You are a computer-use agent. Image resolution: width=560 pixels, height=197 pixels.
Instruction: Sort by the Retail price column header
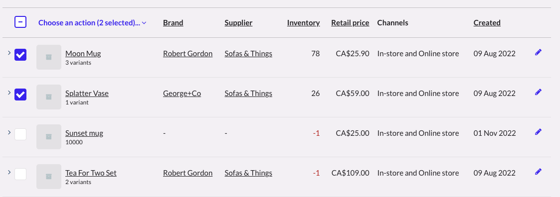click(350, 23)
